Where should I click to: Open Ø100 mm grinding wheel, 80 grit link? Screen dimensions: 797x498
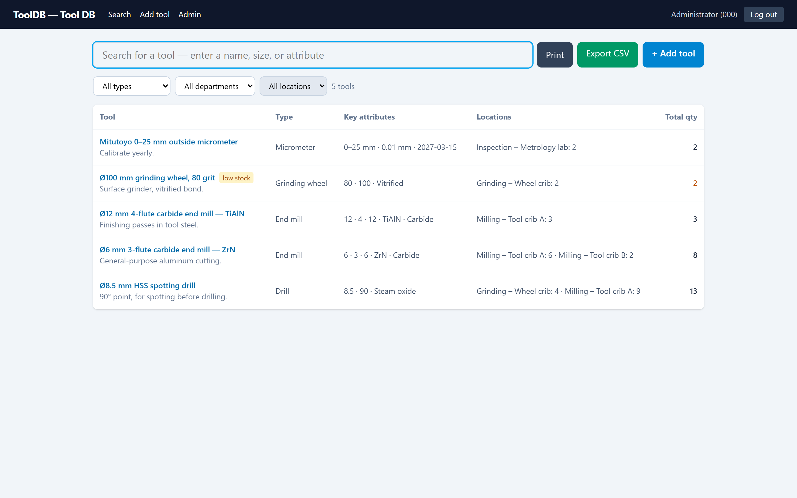click(157, 178)
